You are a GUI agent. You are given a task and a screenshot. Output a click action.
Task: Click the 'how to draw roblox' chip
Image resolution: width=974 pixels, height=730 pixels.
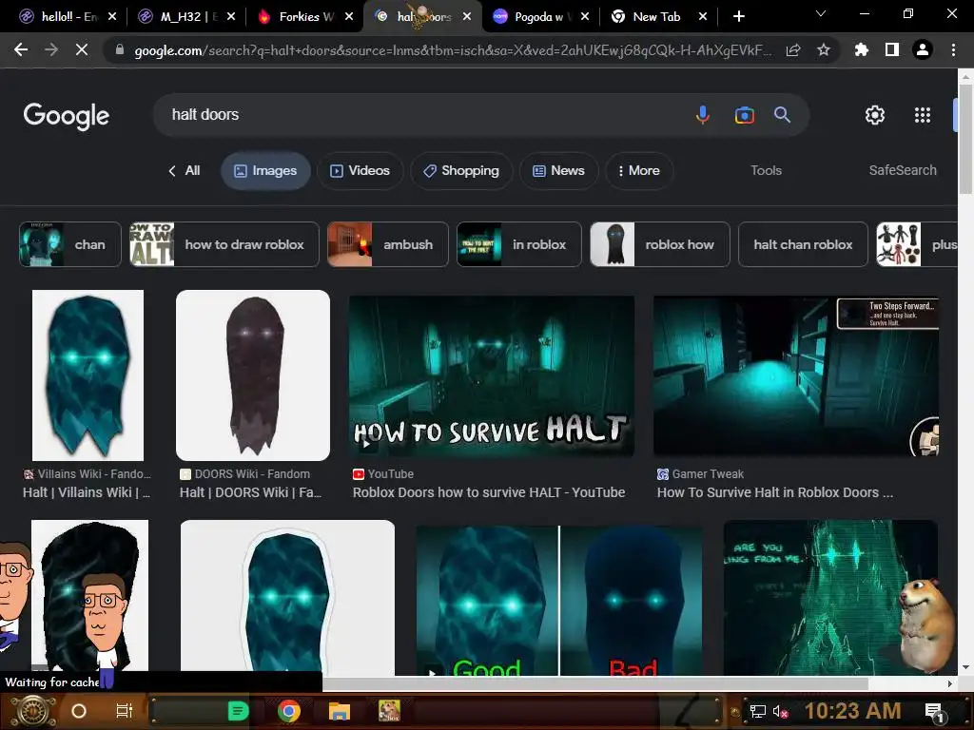pyautogui.click(x=224, y=244)
